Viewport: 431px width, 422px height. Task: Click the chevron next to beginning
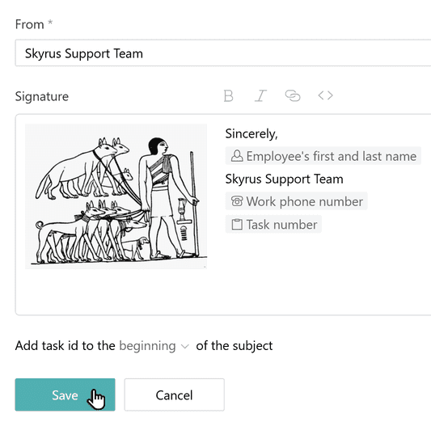click(x=185, y=347)
